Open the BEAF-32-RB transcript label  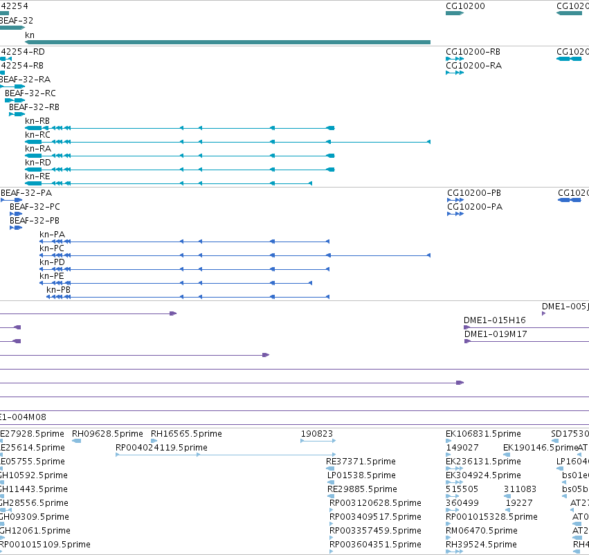[x=34, y=107]
